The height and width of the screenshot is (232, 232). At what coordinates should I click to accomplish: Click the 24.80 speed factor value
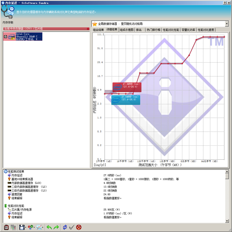[x=107, y=194]
